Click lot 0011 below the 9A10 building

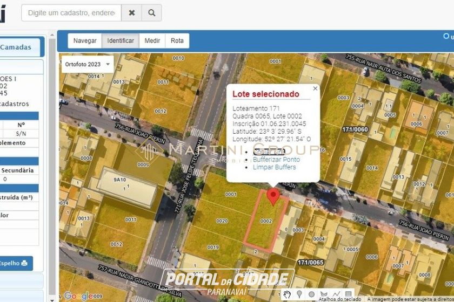(x=131, y=219)
